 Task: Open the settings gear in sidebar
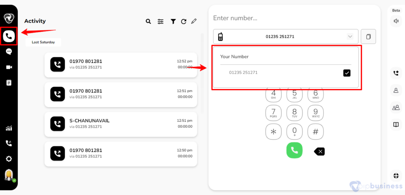click(x=9, y=159)
